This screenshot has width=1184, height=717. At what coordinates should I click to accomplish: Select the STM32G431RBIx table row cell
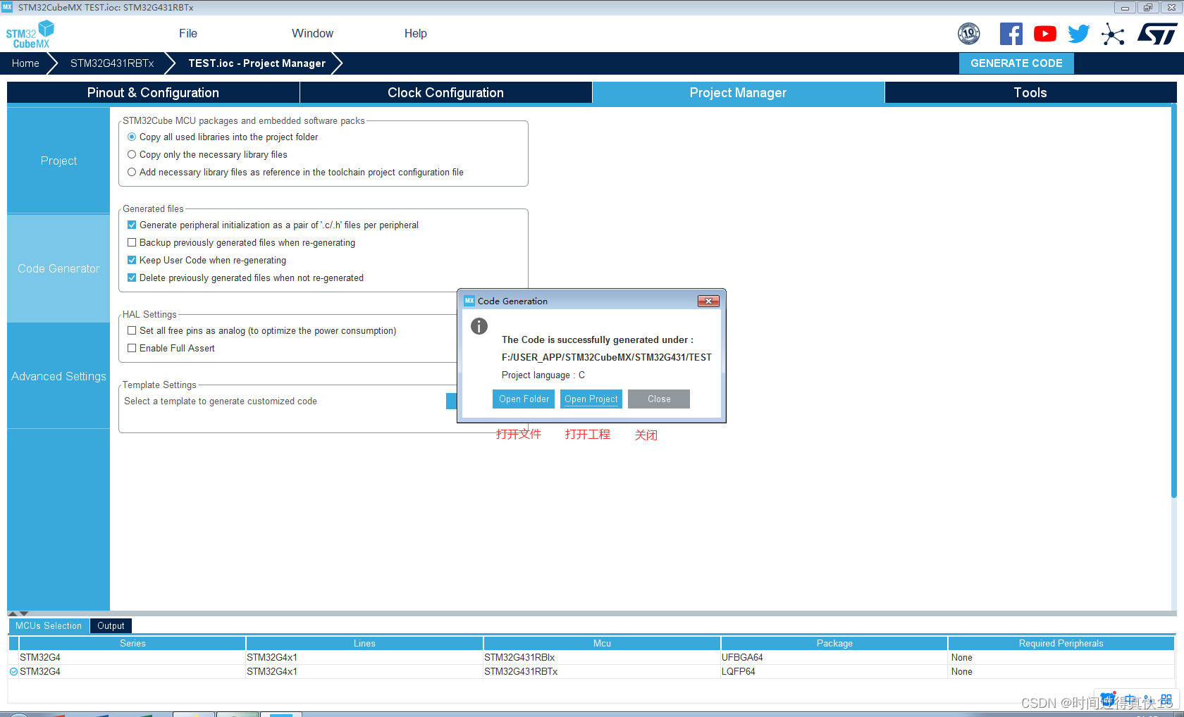[x=602, y=658]
